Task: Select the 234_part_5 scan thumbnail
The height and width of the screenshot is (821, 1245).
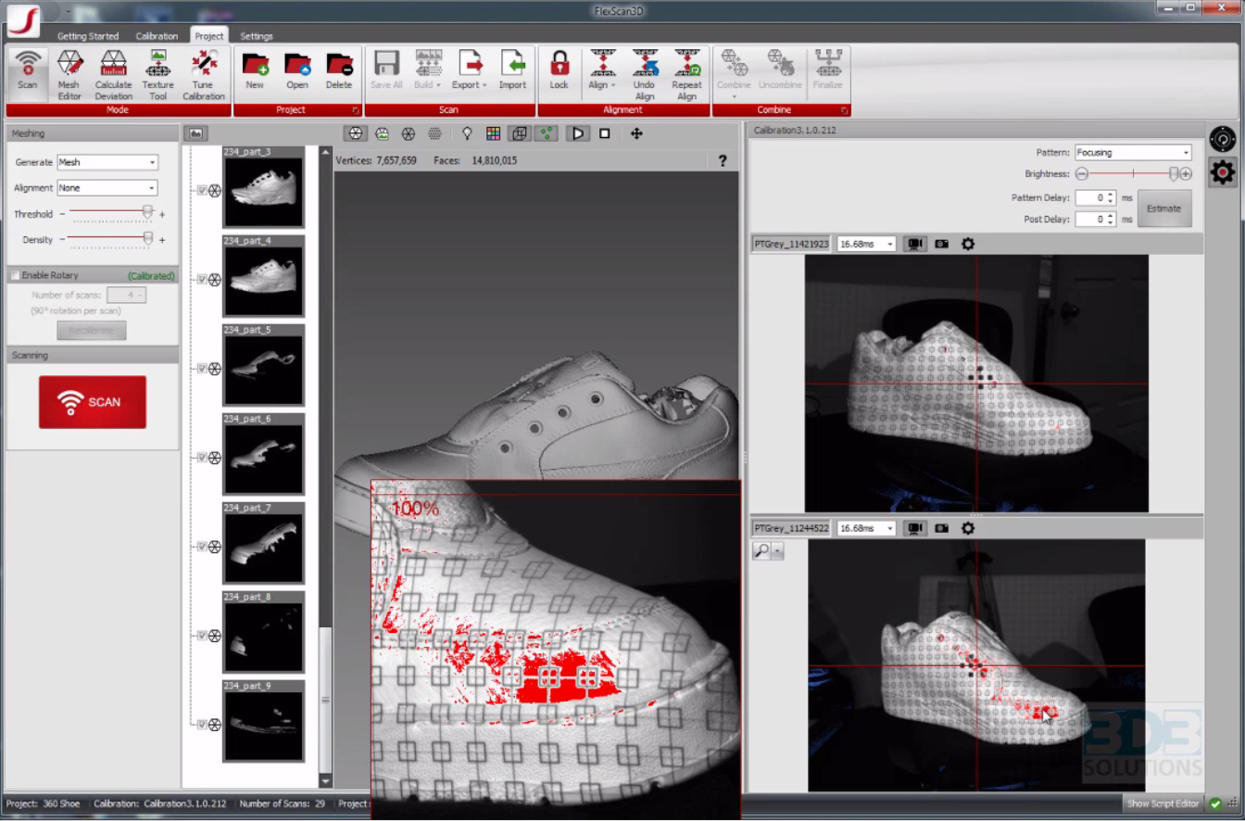Action: (x=263, y=369)
